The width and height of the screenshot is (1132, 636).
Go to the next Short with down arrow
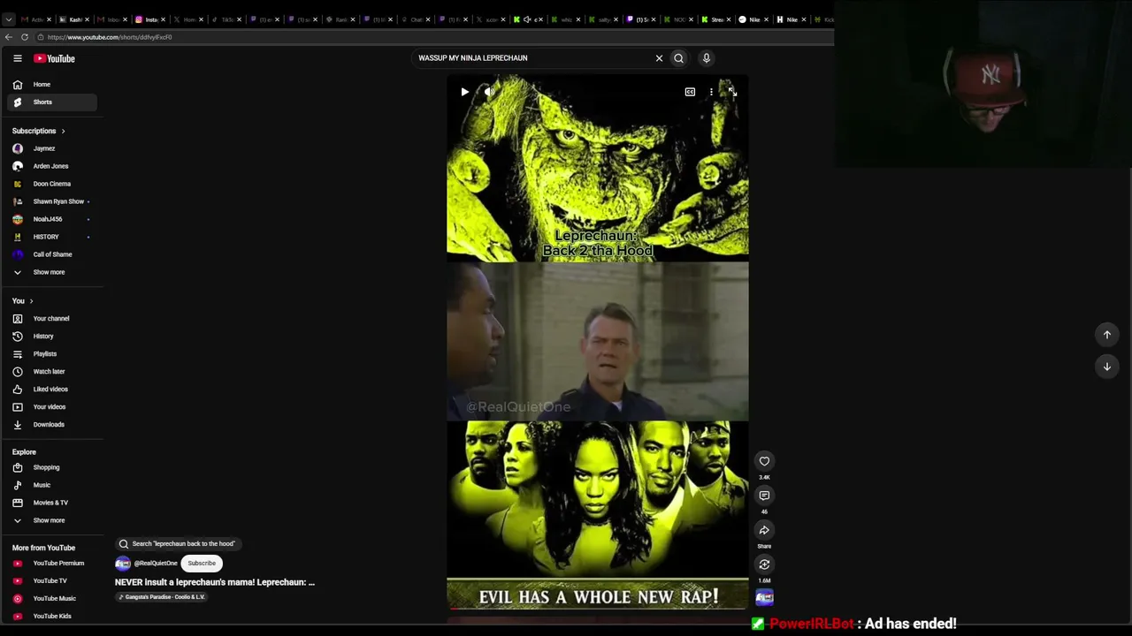tap(1106, 367)
